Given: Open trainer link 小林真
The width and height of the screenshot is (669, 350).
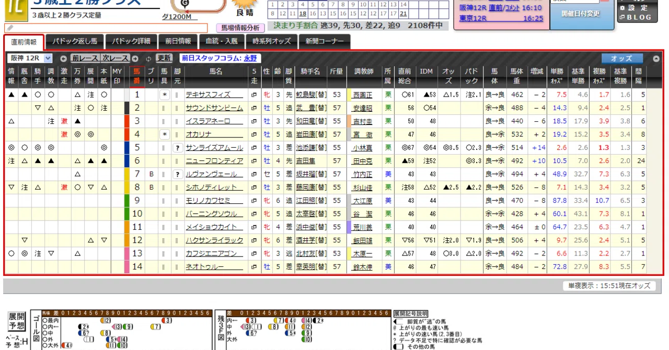Looking at the screenshot, I should click(363, 148).
